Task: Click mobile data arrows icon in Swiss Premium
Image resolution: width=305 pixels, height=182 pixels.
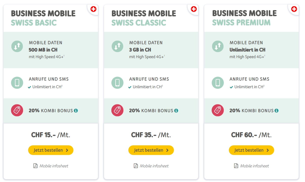Action: (x=218, y=46)
